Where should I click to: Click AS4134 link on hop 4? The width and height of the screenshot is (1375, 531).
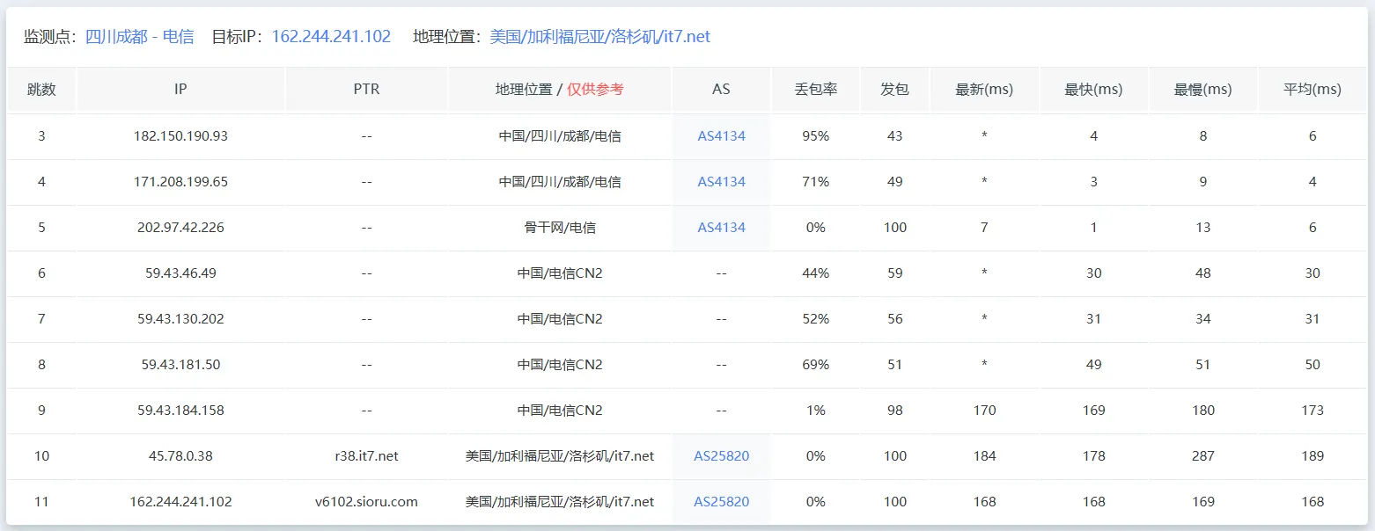[x=721, y=181]
